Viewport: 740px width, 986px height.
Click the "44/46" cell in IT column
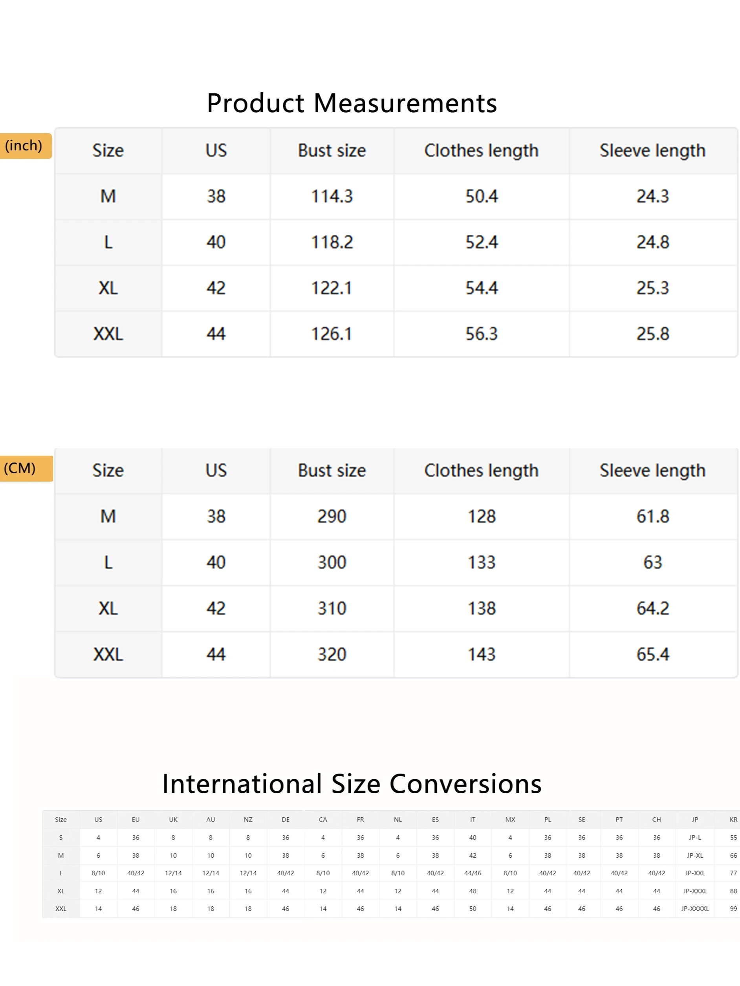pyautogui.click(x=473, y=873)
